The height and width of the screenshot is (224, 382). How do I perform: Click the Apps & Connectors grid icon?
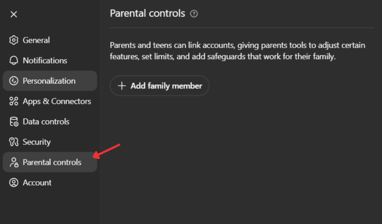[x=14, y=101]
